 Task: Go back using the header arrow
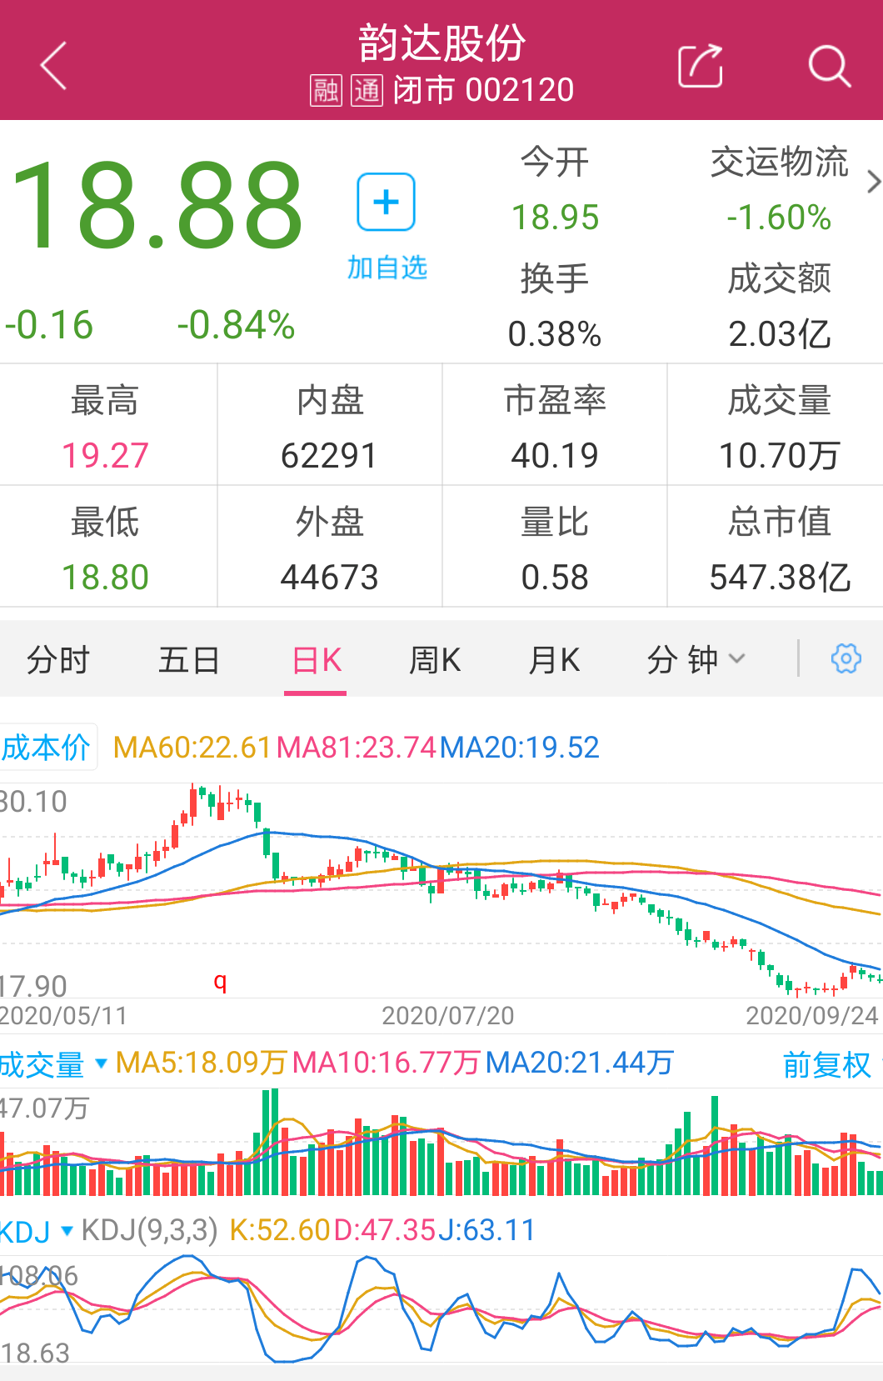coord(54,66)
